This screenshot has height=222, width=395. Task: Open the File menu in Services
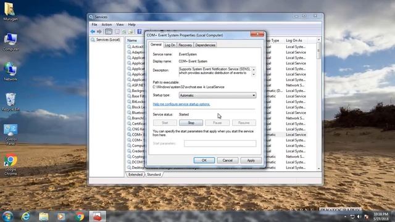click(x=94, y=25)
